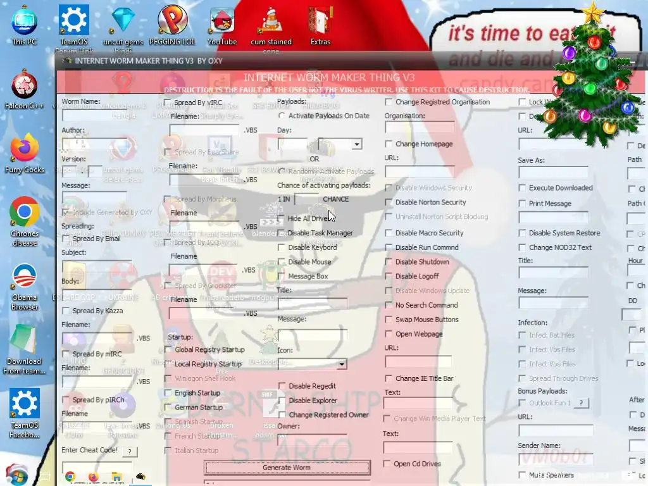Click the Enter Cheat Code help button

130,452
